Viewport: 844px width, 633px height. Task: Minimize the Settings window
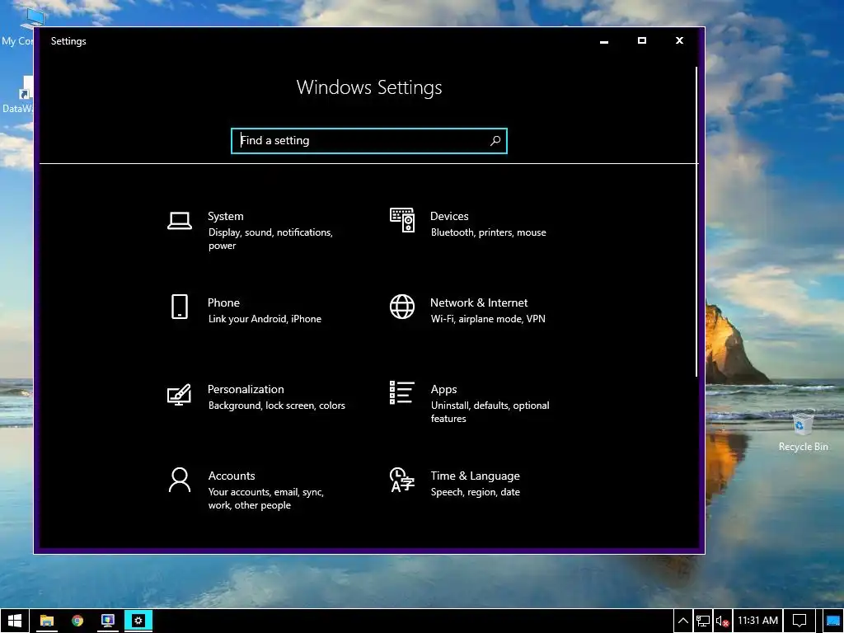(x=604, y=41)
